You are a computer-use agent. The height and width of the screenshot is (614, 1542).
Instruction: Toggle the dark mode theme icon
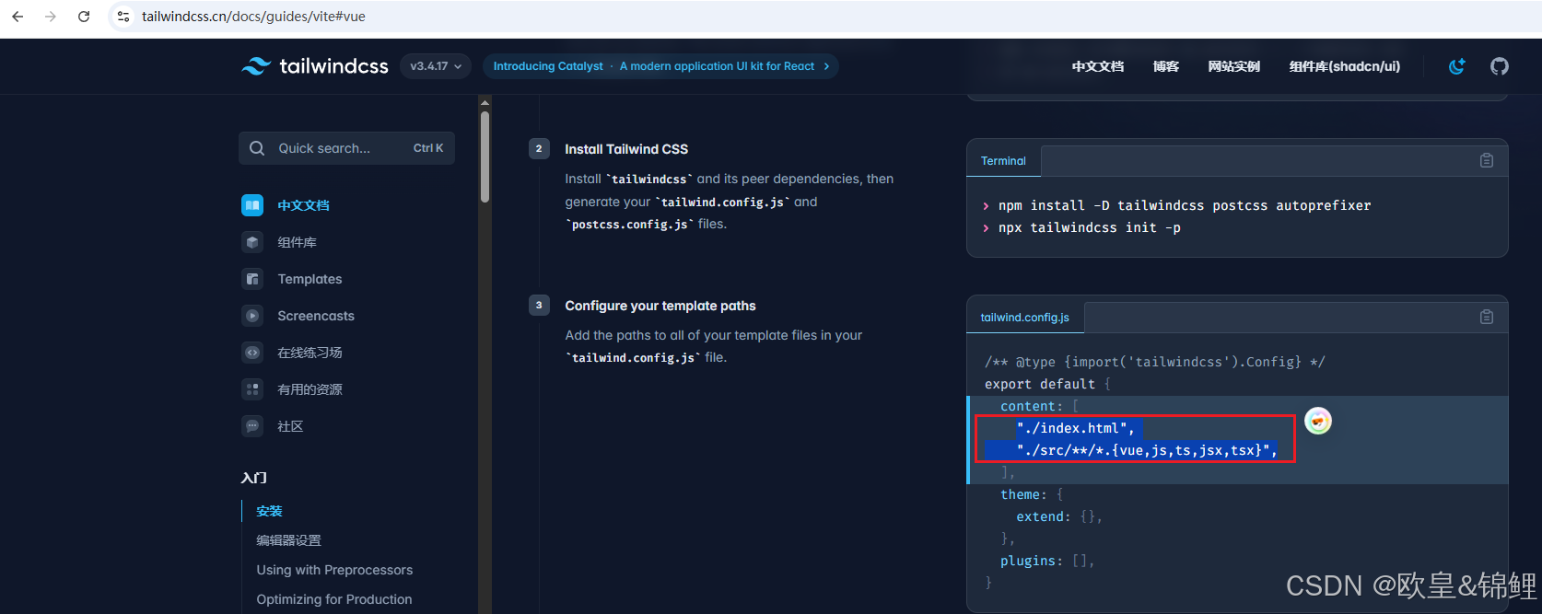pyautogui.click(x=1456, y=66)
